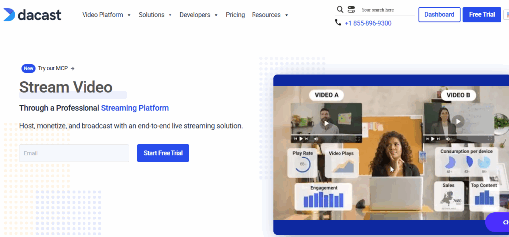The height and width of the screenshot is (237, 509).
Task: Click the phone handset icon
Action: click(338, 23)
